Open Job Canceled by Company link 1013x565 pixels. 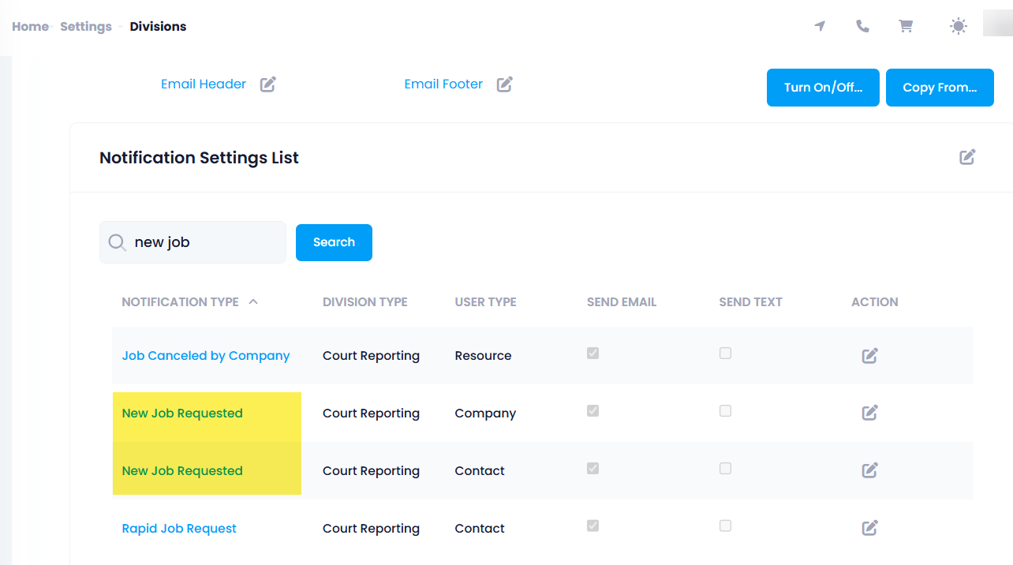(206, 356)
